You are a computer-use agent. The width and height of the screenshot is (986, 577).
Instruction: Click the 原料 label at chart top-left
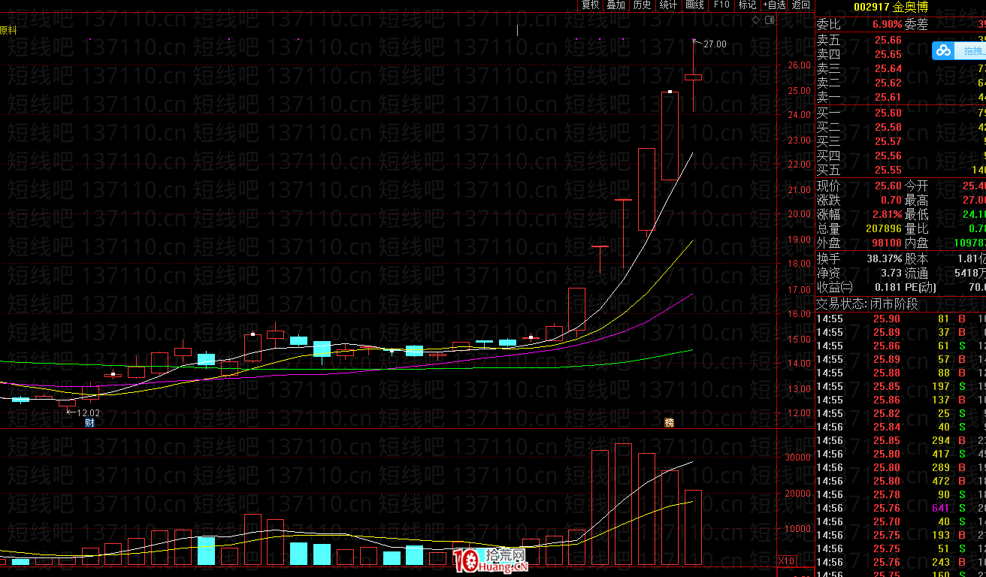tap(9, 31)
